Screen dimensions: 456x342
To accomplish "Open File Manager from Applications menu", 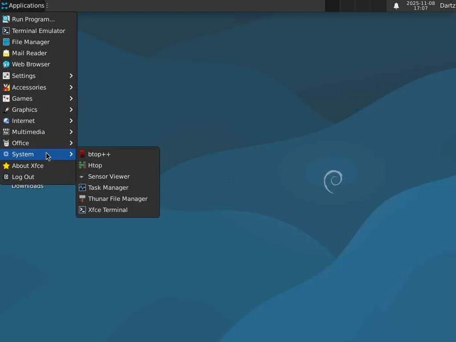I will pos(38,42).
